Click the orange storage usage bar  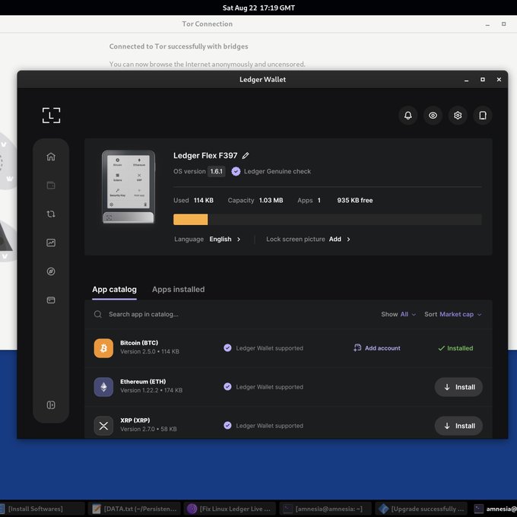point(191,220)
